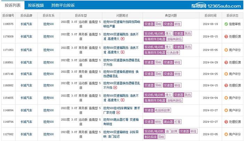Play video icon in complaint 1178009 row

[x=122, y=39]
